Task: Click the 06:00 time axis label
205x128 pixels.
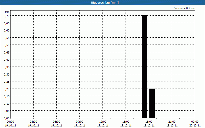Action: 56,122
